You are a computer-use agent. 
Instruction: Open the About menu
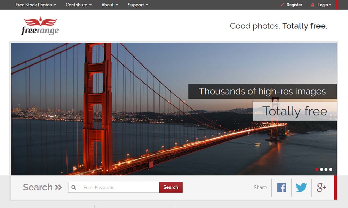[x=110, y=5]
